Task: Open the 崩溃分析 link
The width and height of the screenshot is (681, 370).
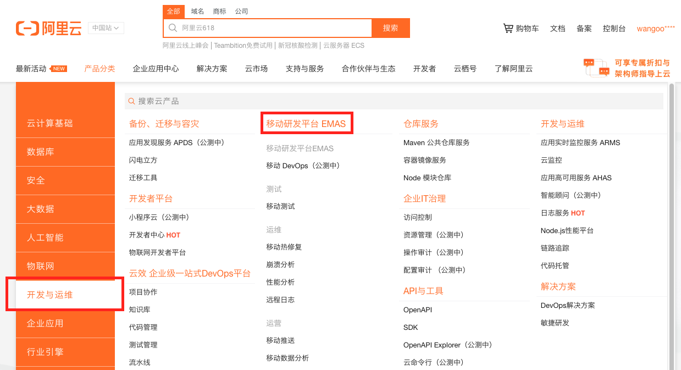Action: point(280,264)
